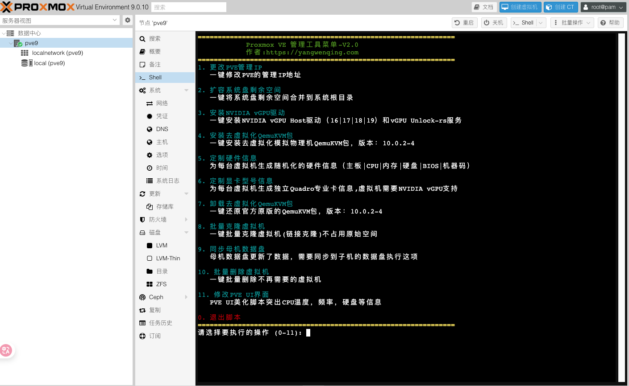Image resolution: width=629 pixels, height=386 pixels.
Task: Open the 概要 summary menu item
Action: pos(155,52)
